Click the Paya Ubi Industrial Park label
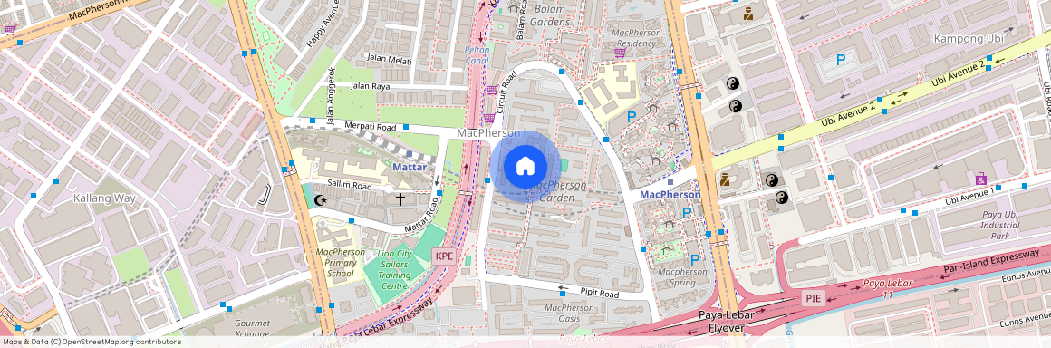The image size is (1051, 348). 1000,226
